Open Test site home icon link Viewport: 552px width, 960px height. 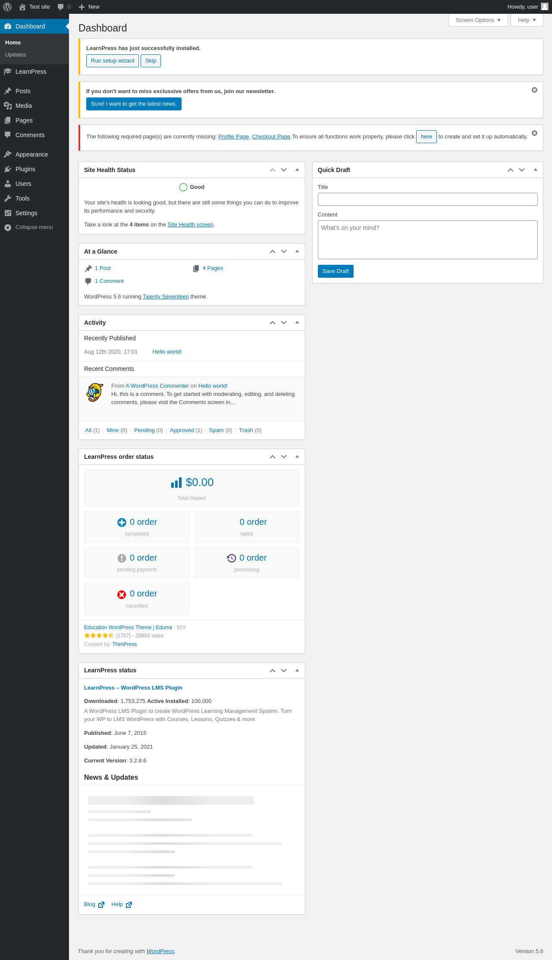coord(22,7)
